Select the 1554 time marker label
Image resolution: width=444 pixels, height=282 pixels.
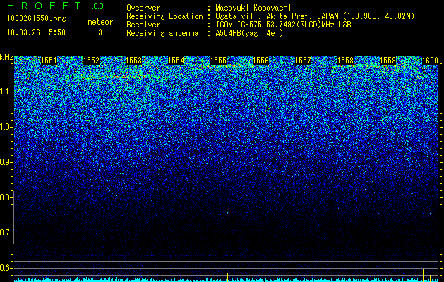tap(176, 61)
